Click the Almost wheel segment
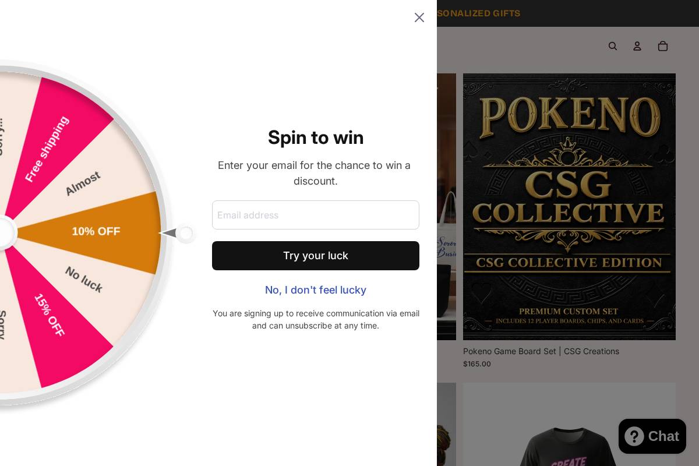Image resolution: width=699 pixels, height=466 pixels. 83,183
